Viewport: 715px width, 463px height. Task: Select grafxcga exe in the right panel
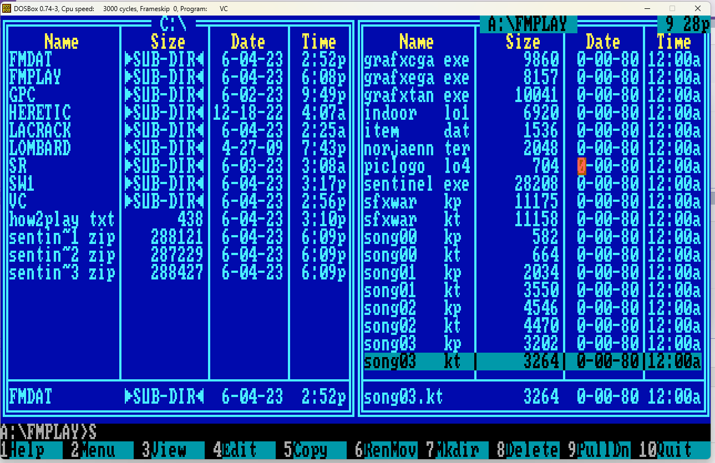[x=533, y=59]
